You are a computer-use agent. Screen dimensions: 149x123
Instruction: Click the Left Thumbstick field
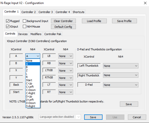[x=89, y=66]
